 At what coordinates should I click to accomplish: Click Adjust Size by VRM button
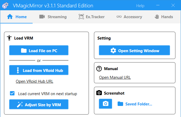click(39, 104)
